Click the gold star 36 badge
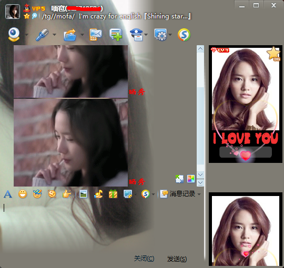 coord(273,54)
